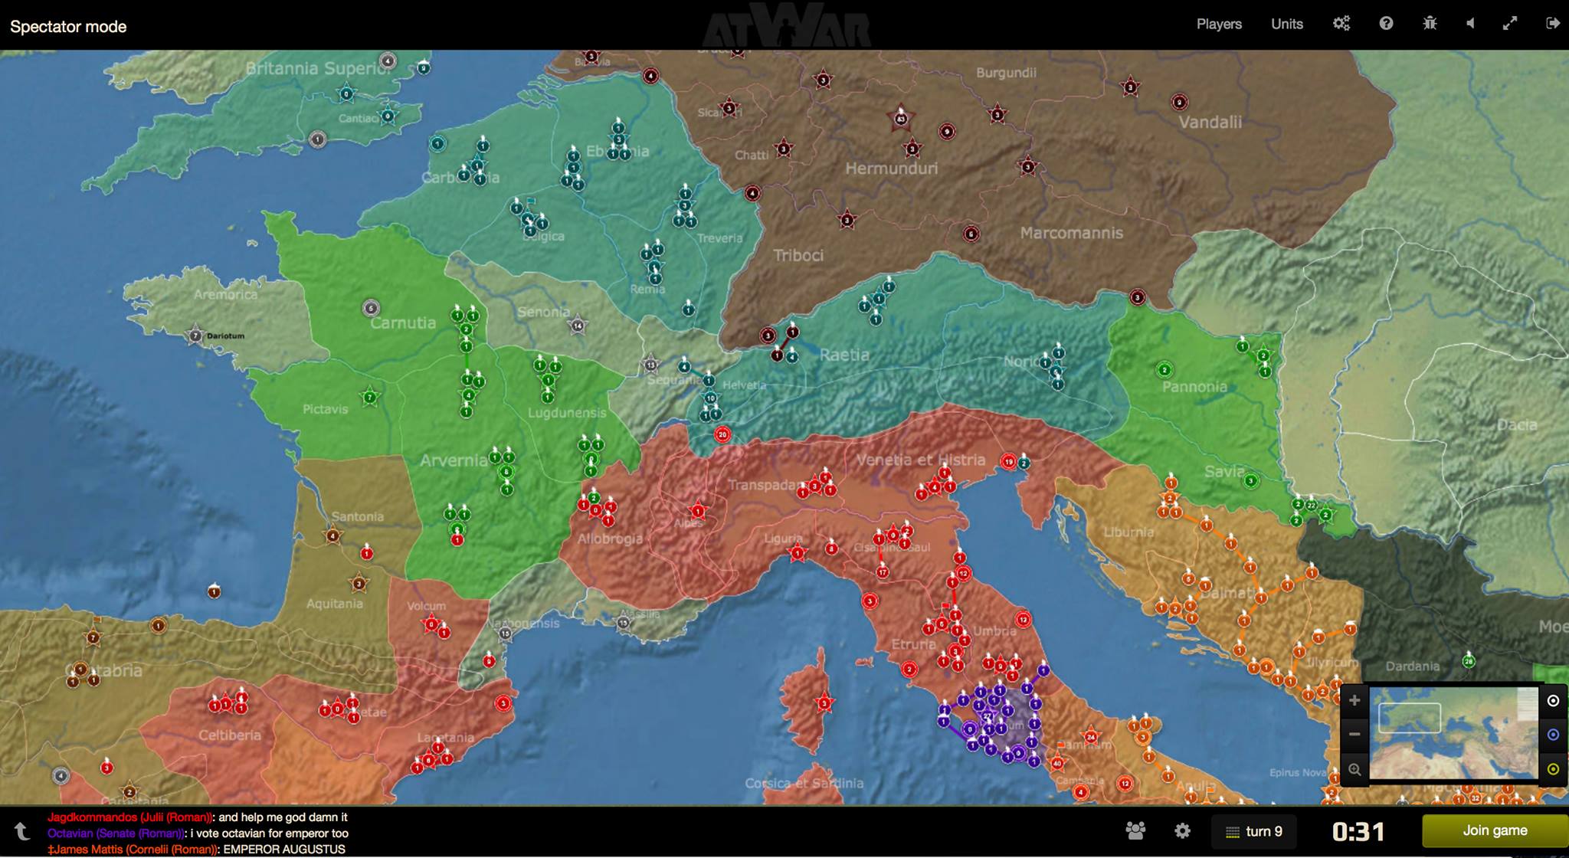Select the green unit 3 in Savia

click(x=1251, y=481)
